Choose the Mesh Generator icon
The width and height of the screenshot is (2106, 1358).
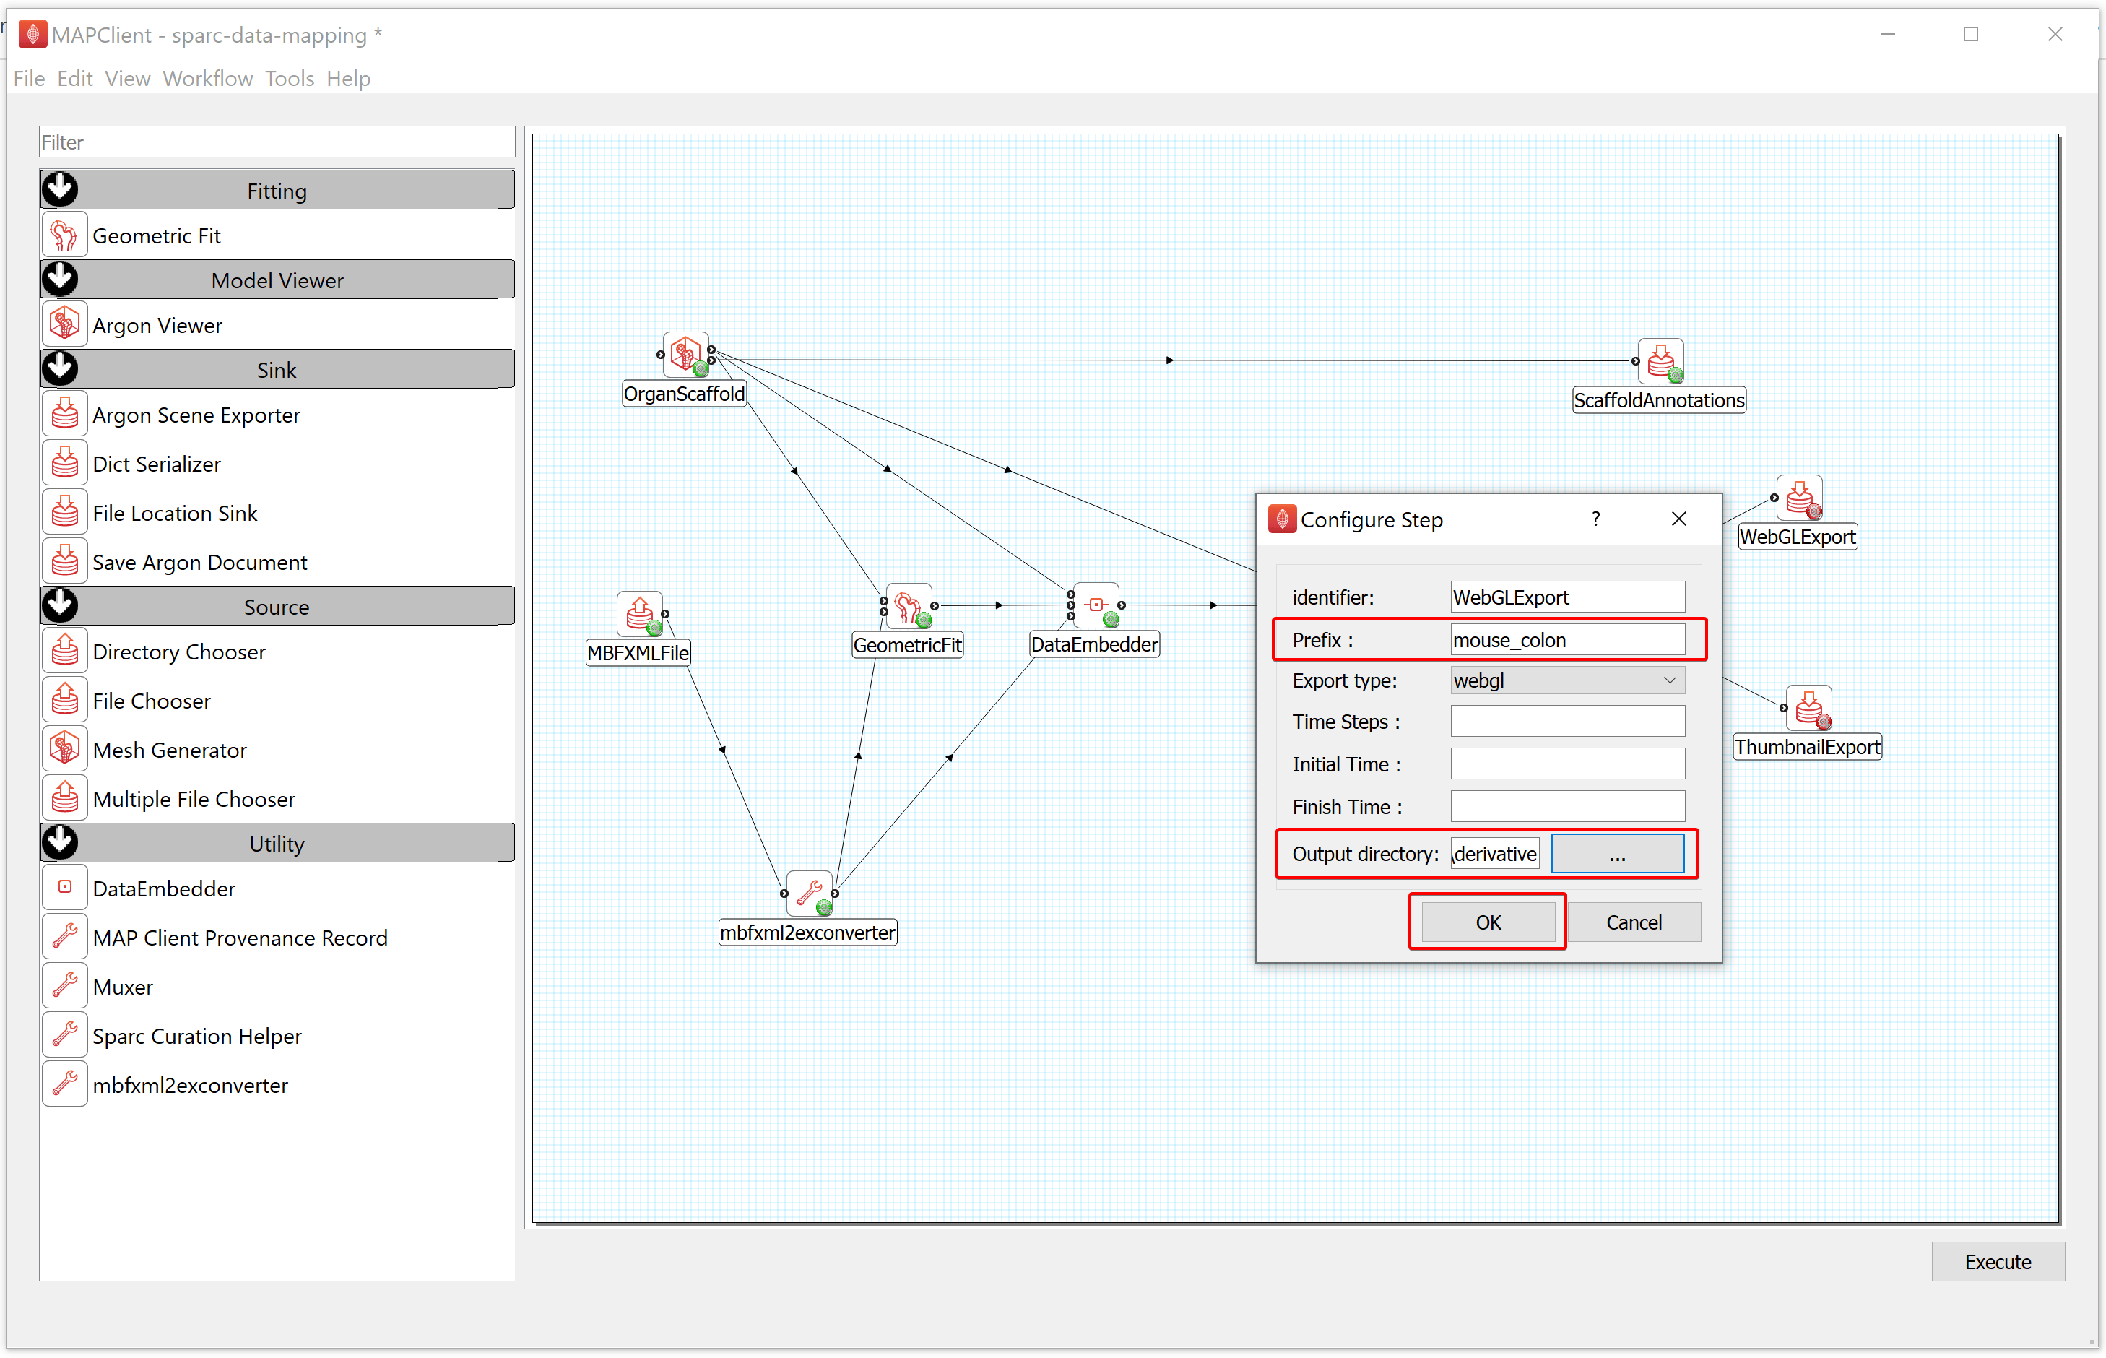point(64,750)
